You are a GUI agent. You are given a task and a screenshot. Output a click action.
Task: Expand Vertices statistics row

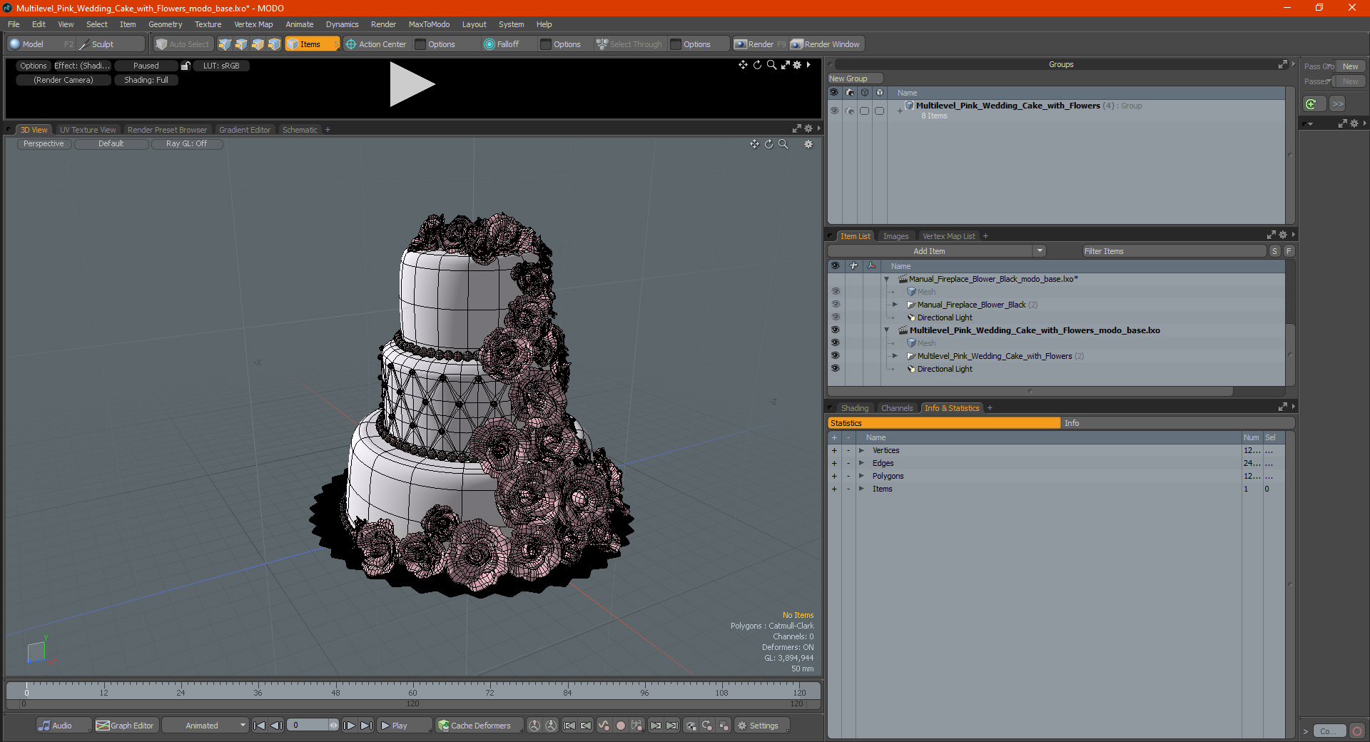click(861, 450)
